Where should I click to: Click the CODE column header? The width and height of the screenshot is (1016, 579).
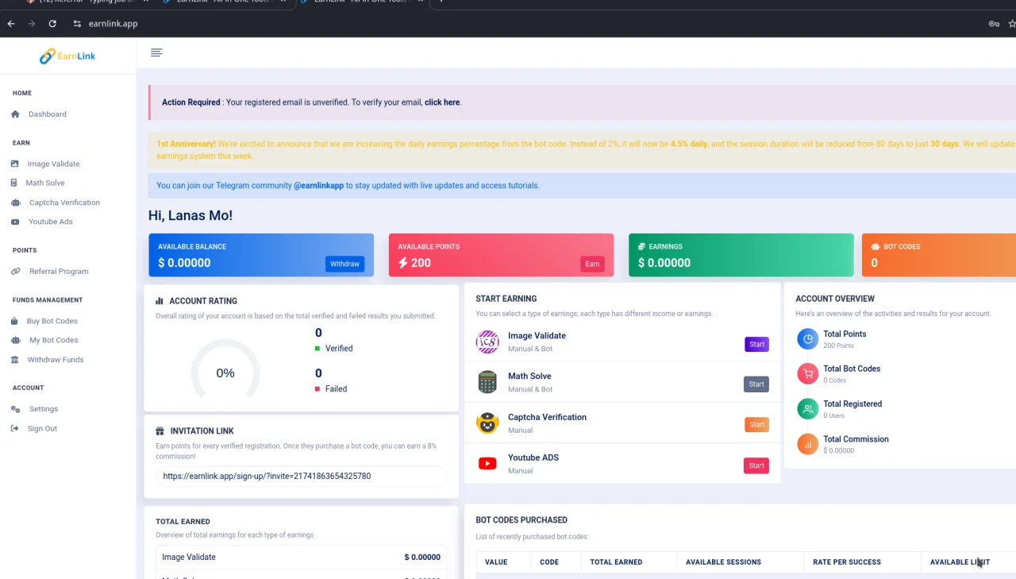549,562
